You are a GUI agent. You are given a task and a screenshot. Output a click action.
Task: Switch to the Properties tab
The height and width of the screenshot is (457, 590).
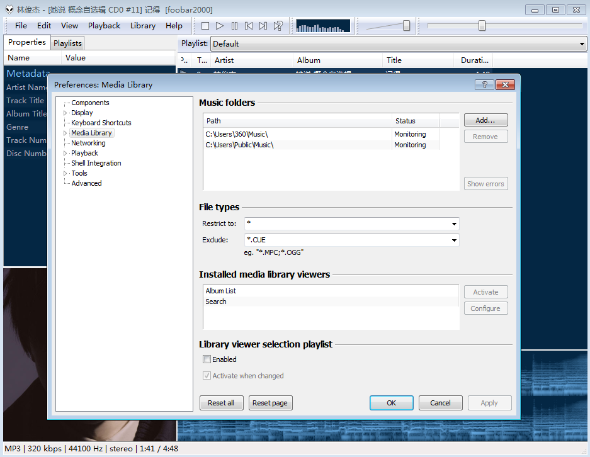tap(27, 42)
